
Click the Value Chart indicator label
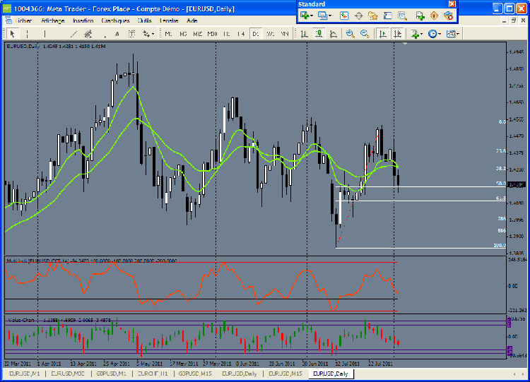coord(21,320)
